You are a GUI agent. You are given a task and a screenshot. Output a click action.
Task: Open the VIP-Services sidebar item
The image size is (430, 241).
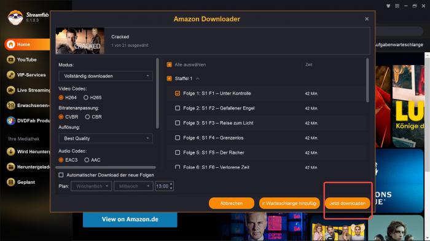click(27, 74)
